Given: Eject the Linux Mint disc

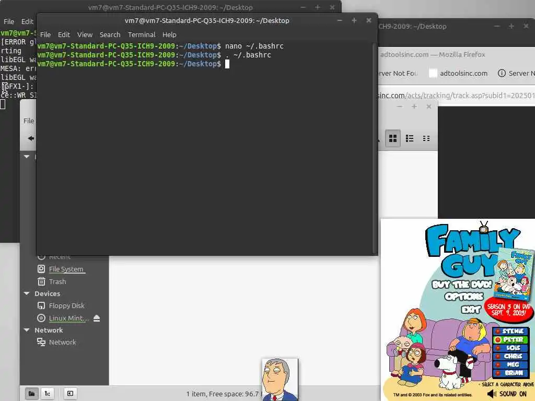Looking at the screenshot, I should (x=97, y=318).
